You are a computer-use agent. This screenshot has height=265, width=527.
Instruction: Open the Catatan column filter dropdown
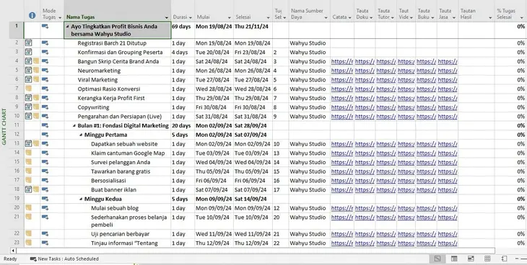349,17
